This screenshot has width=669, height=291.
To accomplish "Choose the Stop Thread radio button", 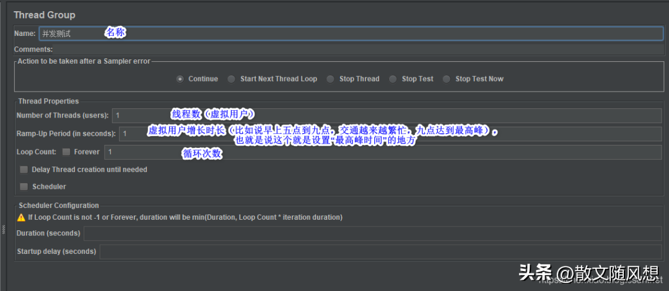I will tap(330, 79).
